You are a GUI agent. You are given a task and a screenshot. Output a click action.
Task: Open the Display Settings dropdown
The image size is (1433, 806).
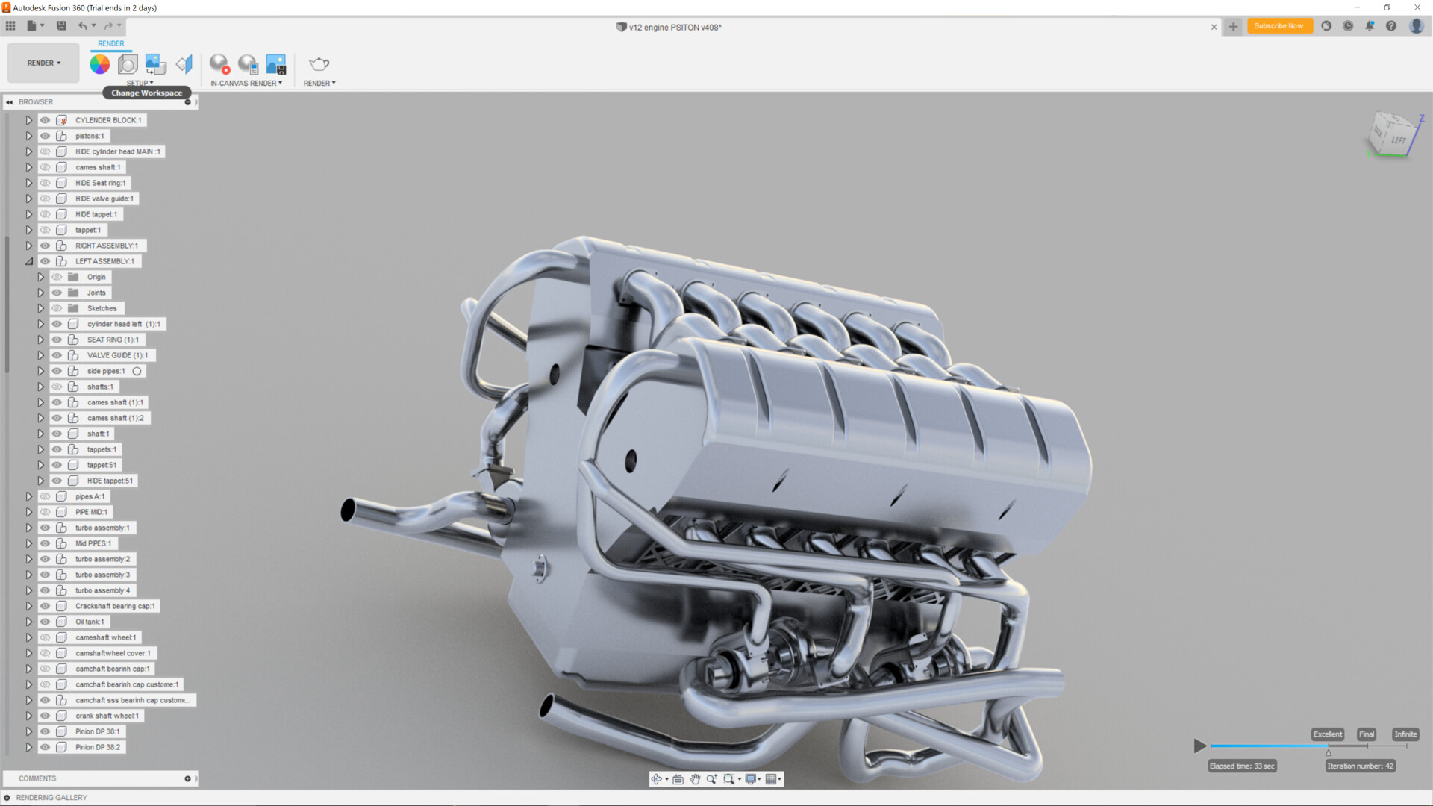752,779
